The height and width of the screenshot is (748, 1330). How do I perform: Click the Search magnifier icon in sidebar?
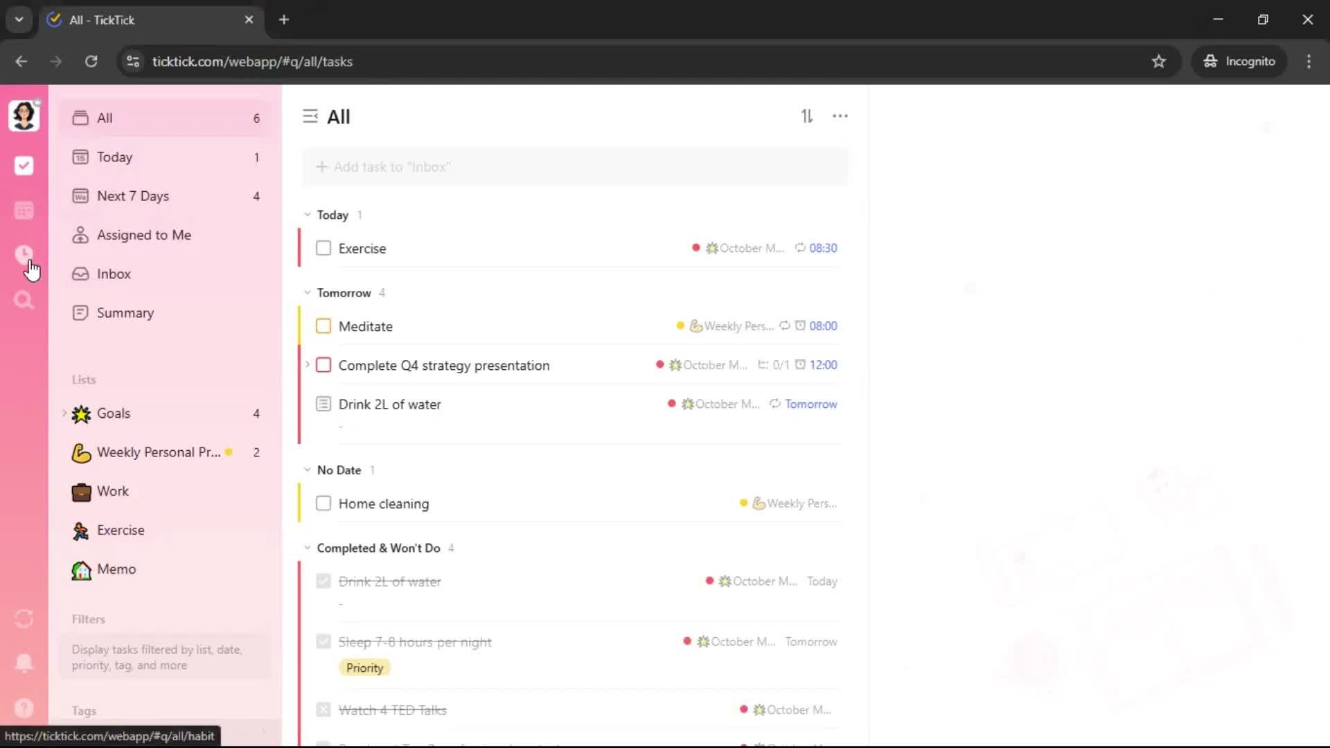click(x=24, y=300)
